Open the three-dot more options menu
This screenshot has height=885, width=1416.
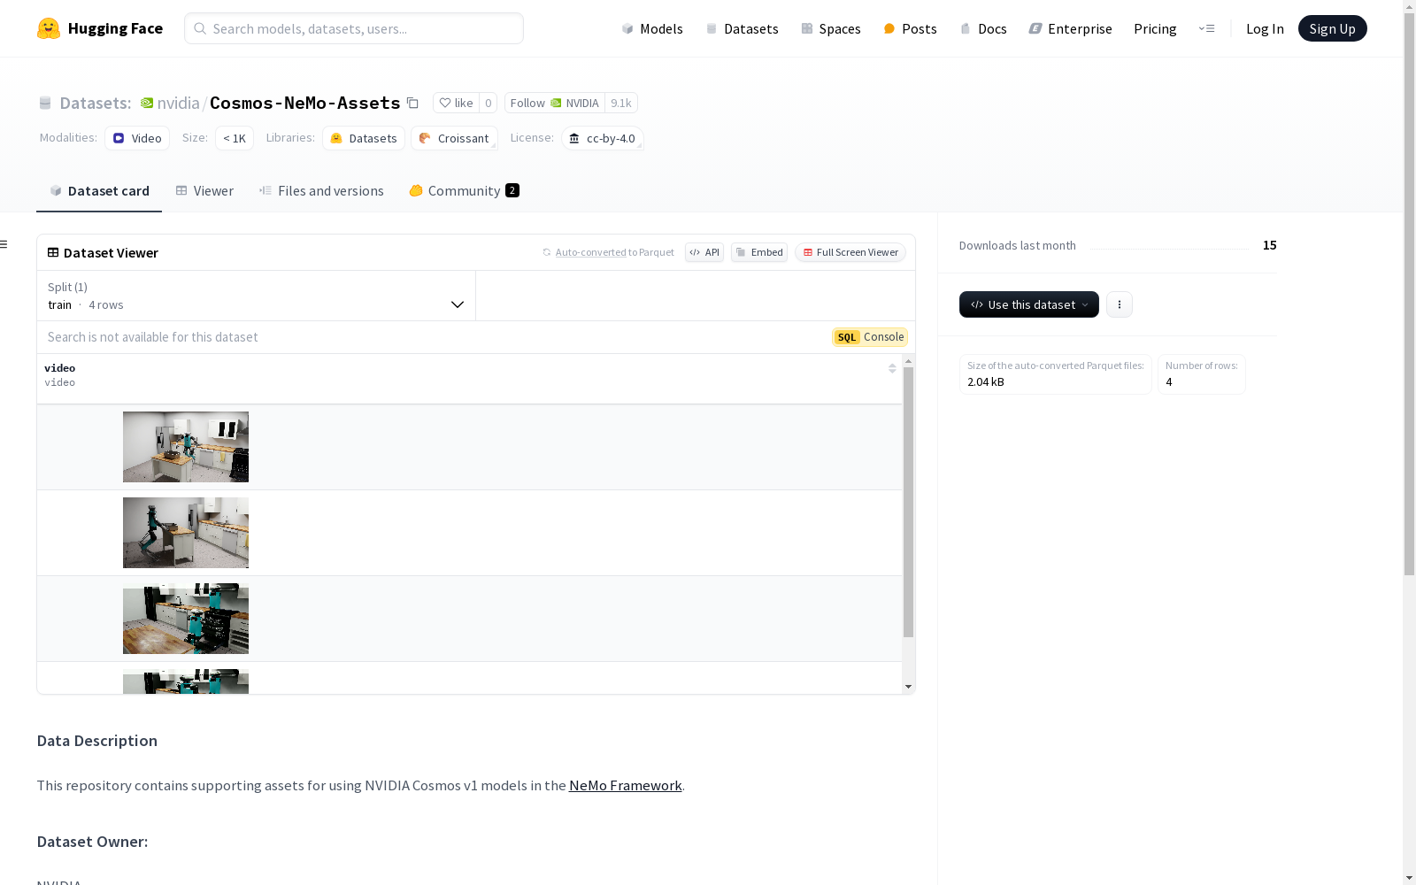coord(1120,304)
